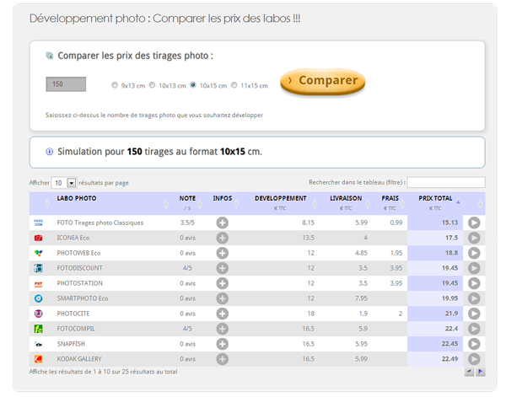Click the SNAPFISH lab name
Screen dimensions: 506x397
tap(71, 344)
